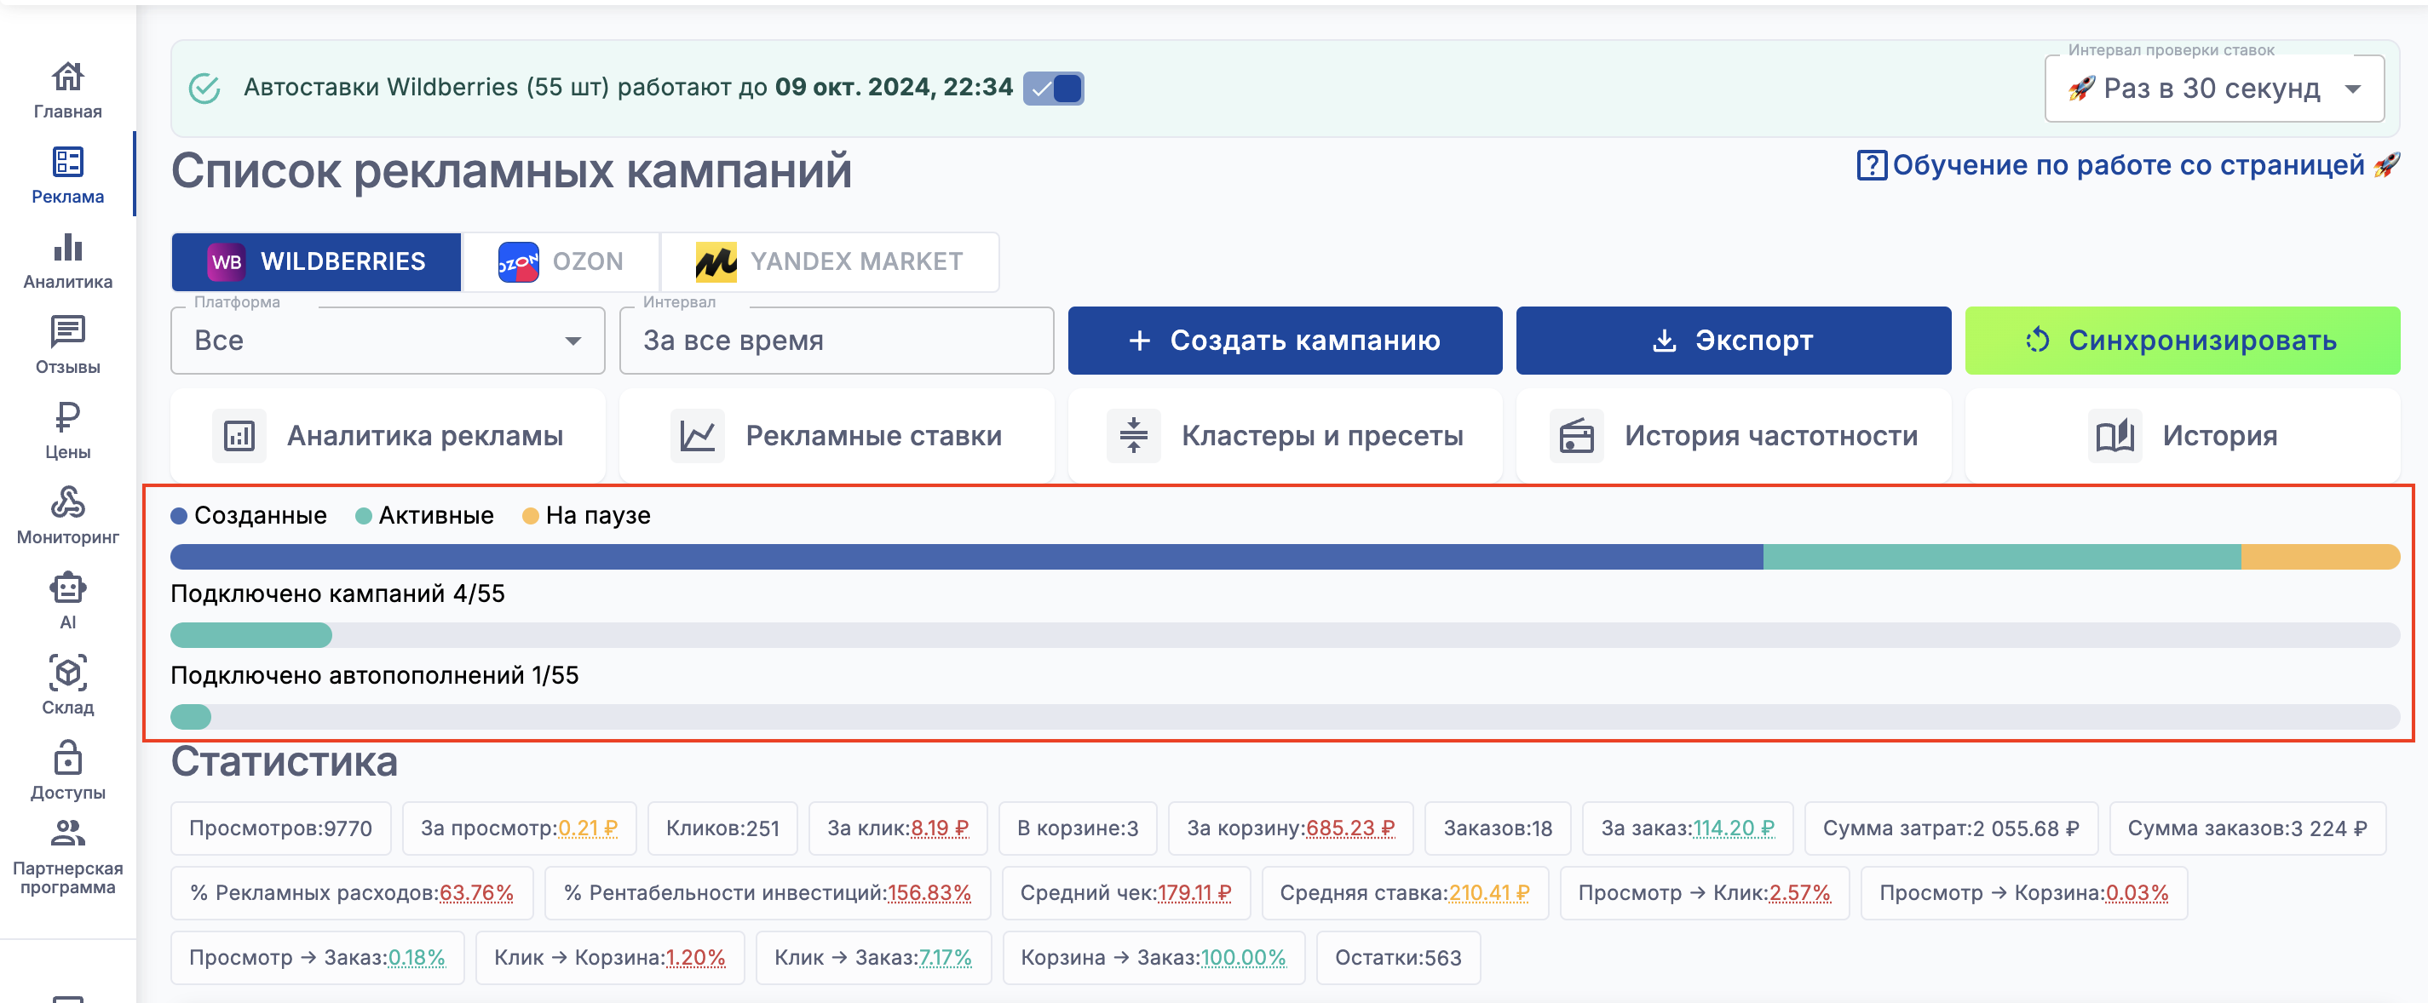Click the campaigns connected progress bar

pyautogui.click(x=1284, y=635)
